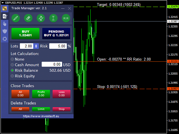Click Delete Trades Stop button

(x=62, y=109)
